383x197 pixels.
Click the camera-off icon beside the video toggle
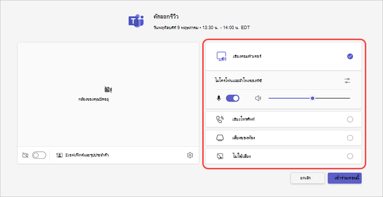pyautogui.click(x=25, y=155)
